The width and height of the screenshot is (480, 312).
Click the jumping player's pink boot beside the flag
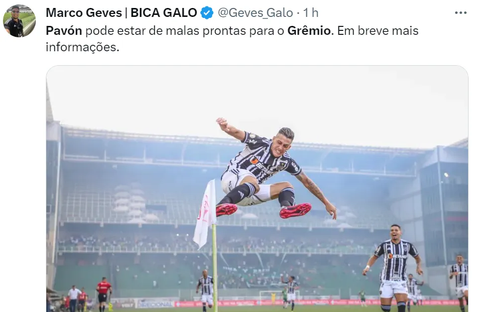click(227, 210)
